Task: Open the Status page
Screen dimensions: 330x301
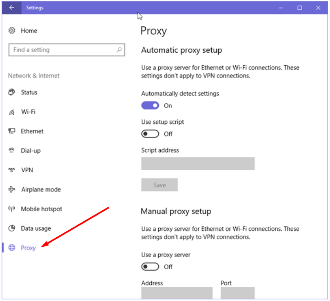Action: 29,92
